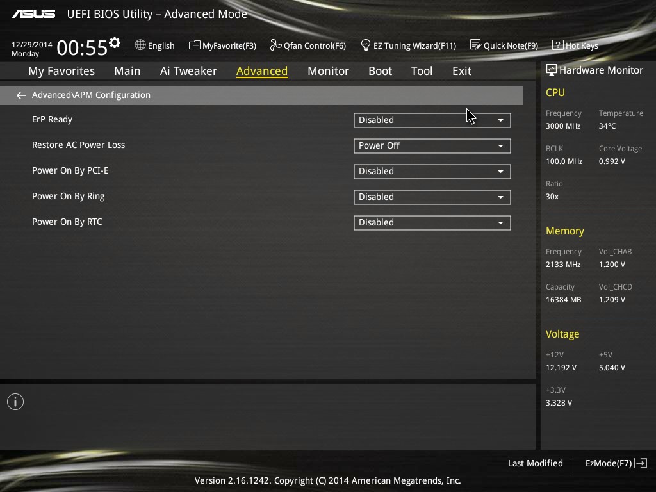The height and width of the screenshot is (492, 656).
Task: Open the Boot tab
Action: pyautogui.click(x=381, y=71)
